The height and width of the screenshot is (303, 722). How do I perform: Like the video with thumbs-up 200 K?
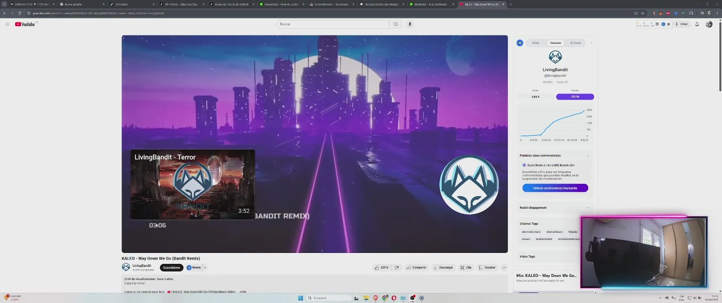pos(382,267)
